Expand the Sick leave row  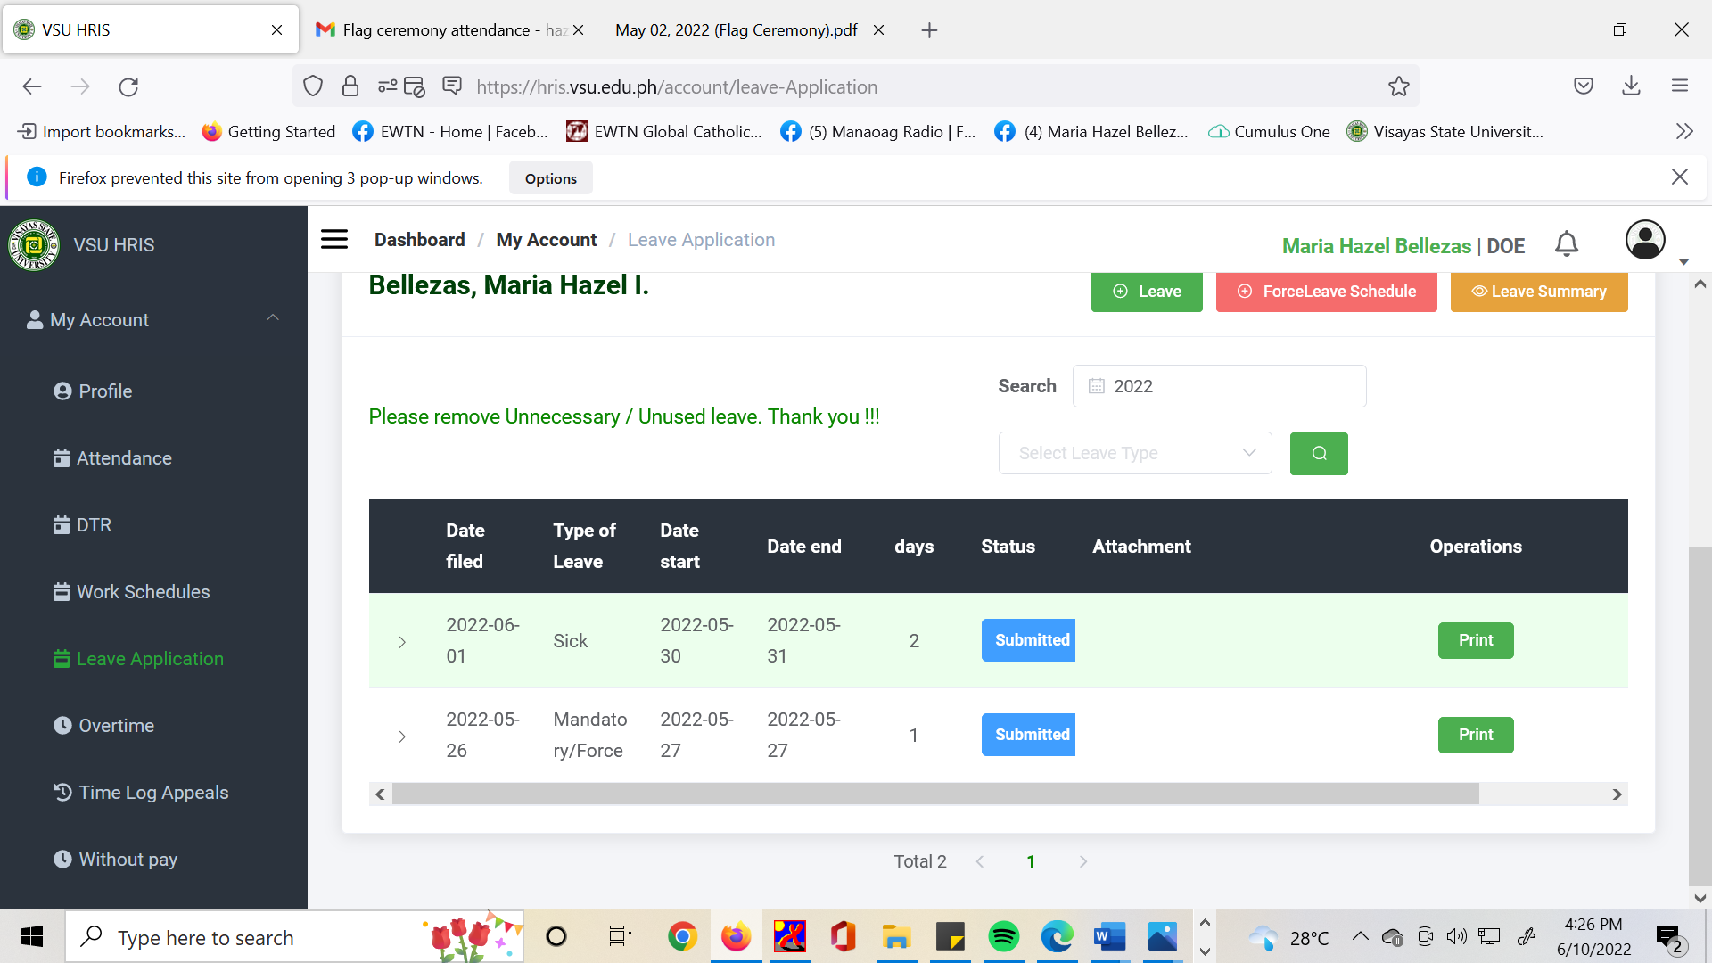(x=402, y=642)
